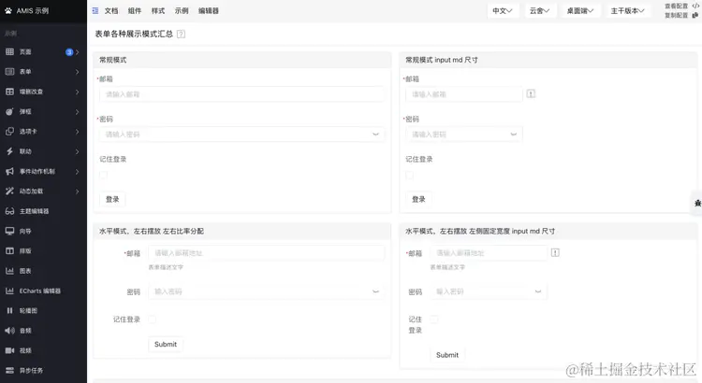Open 密码 select in 常规模式 form
702x383 pixels.
pyautogui.click(x=241, y=135)
